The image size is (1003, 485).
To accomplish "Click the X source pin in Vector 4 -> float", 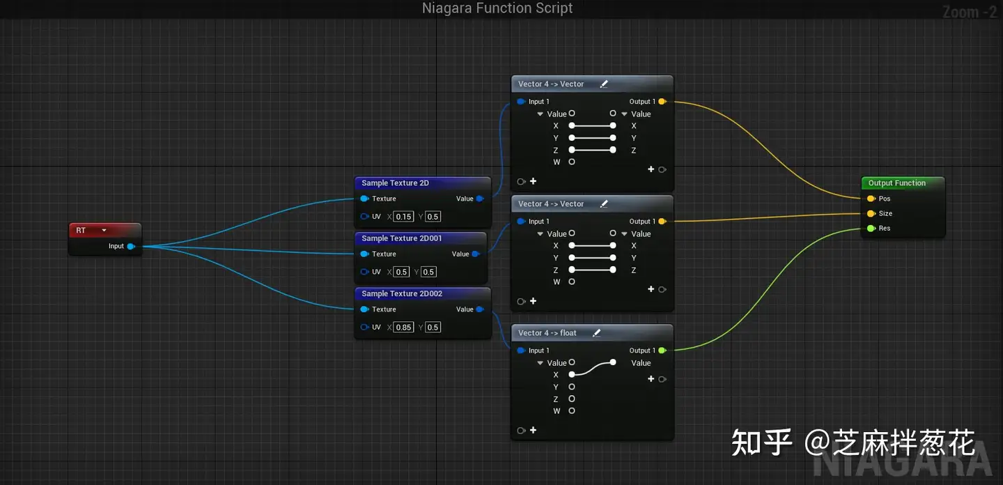I will tap(572, 375).
